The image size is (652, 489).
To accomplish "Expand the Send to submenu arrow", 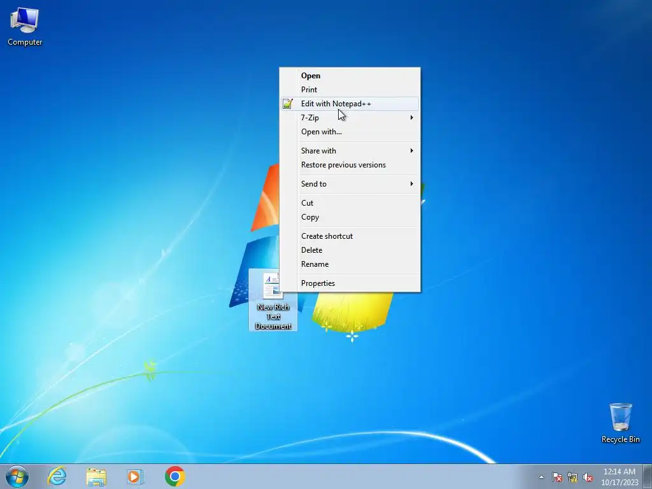I will (x=412, y=184).
